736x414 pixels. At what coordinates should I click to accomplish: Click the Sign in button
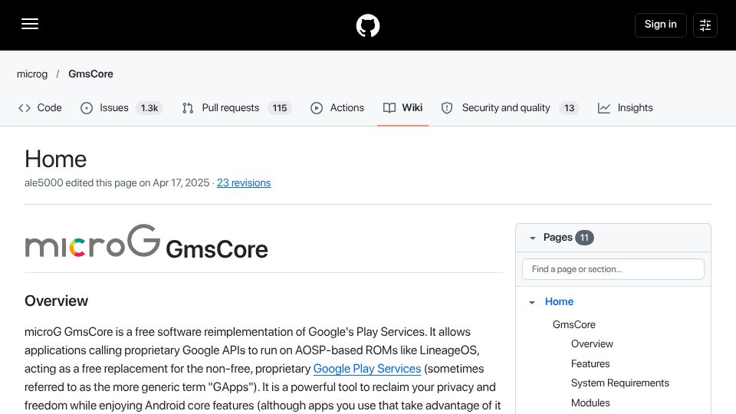660,25
